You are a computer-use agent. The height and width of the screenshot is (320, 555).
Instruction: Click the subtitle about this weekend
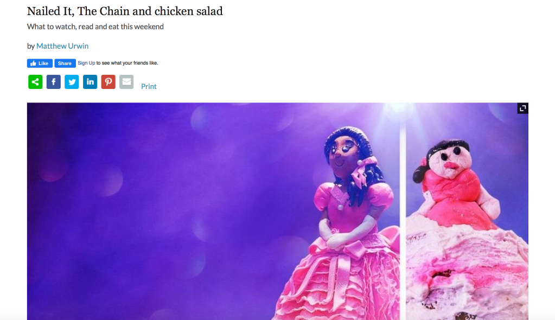coord(95,27)
